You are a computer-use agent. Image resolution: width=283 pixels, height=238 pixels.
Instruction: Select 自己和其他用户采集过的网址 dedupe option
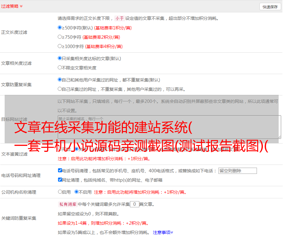60,80
